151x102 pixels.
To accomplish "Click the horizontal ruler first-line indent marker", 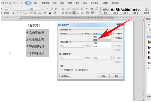I will click(26, 17).
